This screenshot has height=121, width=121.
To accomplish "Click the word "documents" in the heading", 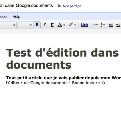I will pyautogui.click(x=39, y=64).
